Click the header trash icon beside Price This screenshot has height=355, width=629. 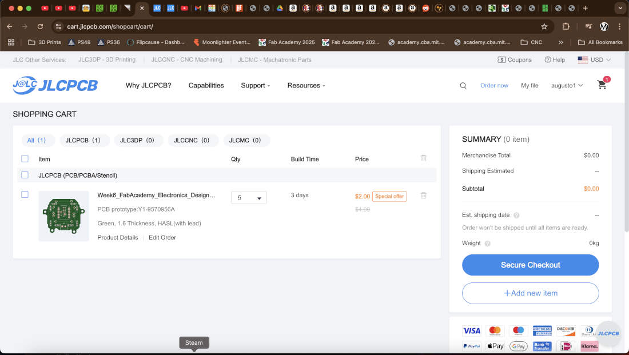click(x=423, y=158)
